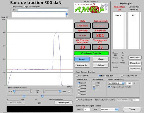Click the Lim D slider handle
Viewport: 144px width, 113px height.
coord(14,91)
